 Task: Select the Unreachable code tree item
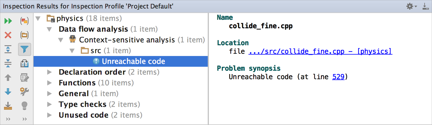(x=133, y=61)
